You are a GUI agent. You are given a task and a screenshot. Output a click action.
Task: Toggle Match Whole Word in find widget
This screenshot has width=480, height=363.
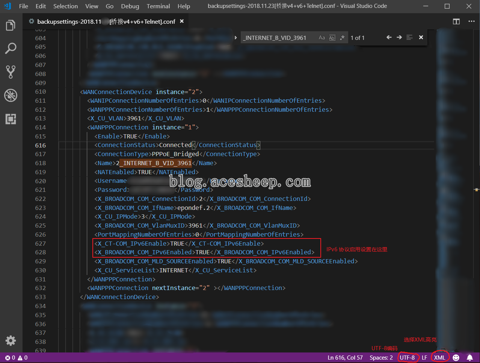click(332, 38)
